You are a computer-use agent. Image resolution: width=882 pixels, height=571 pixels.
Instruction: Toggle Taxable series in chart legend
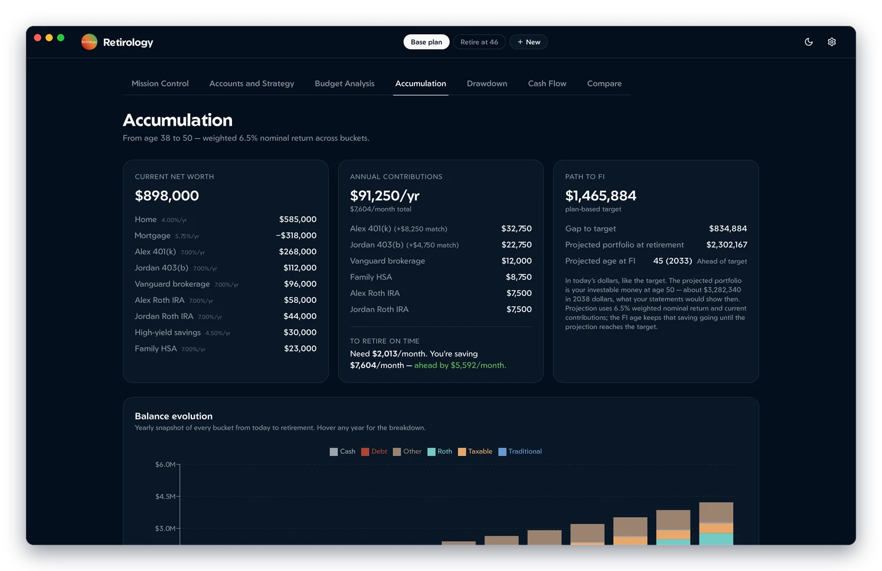[x=475, y=451]
